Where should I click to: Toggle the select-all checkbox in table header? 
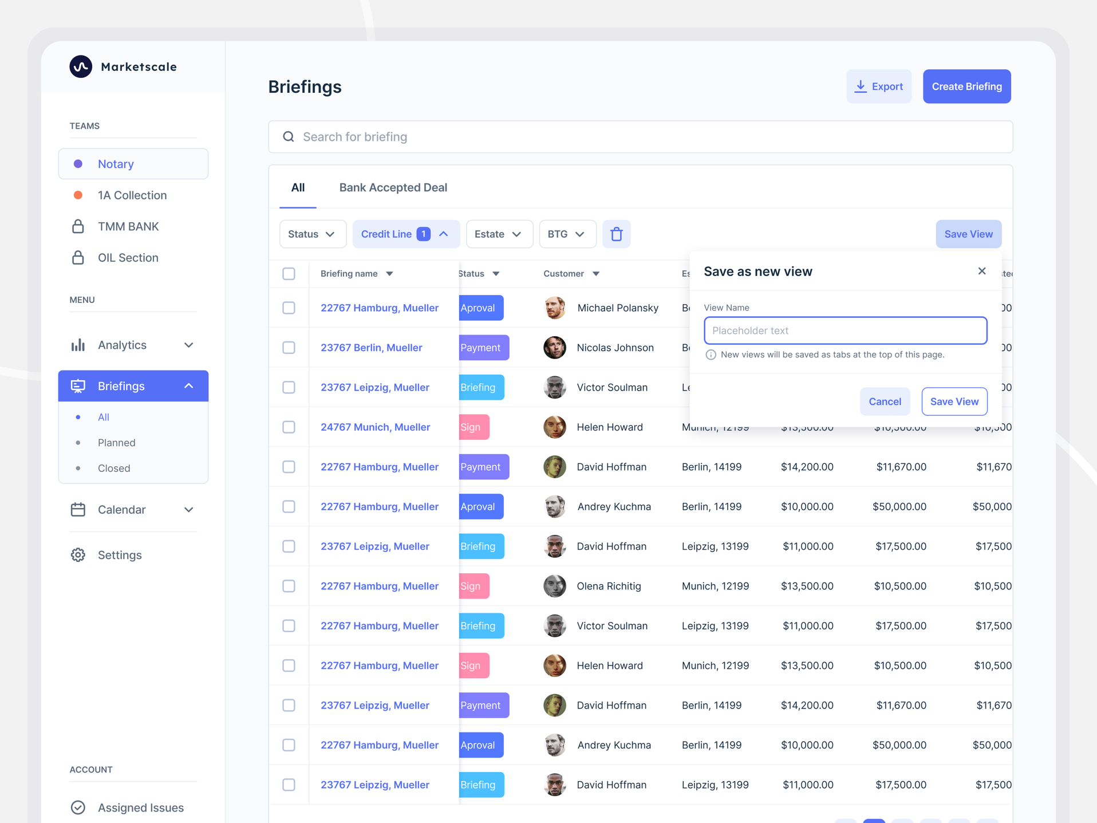tap(289, 274)
